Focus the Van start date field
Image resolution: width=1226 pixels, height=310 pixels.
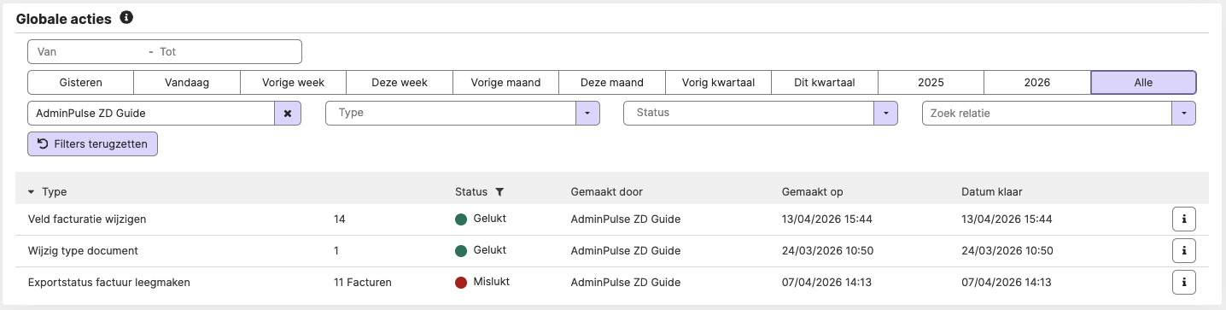pyautogui.click(x=85, y=51)
